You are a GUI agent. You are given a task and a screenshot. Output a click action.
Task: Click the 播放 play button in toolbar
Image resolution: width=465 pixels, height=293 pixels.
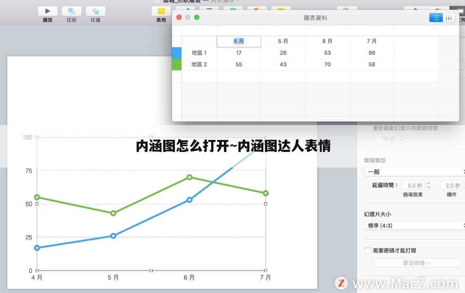[x=48, y=11]
